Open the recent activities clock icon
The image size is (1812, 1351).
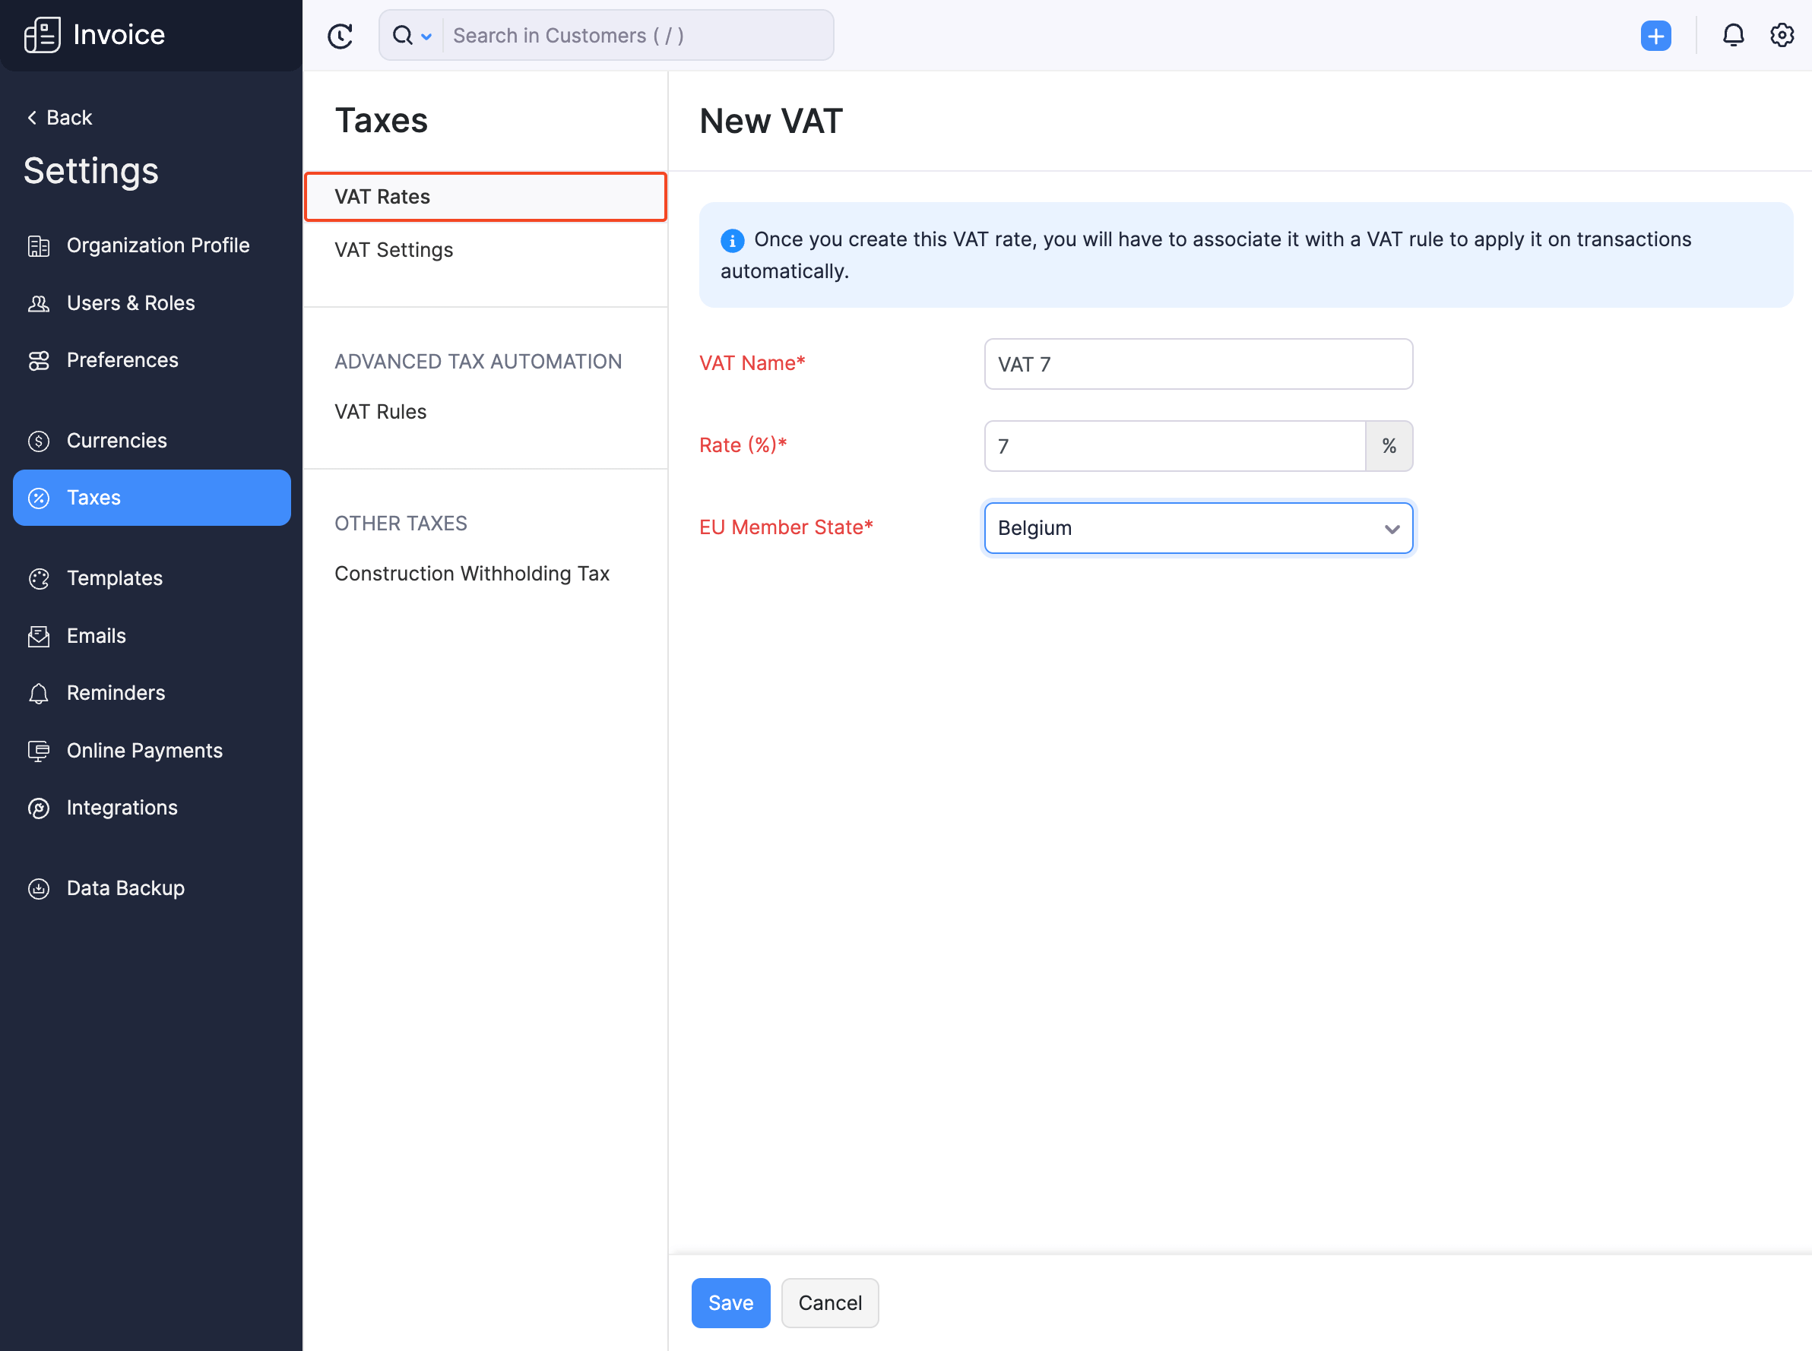click(x=341, y=35)
